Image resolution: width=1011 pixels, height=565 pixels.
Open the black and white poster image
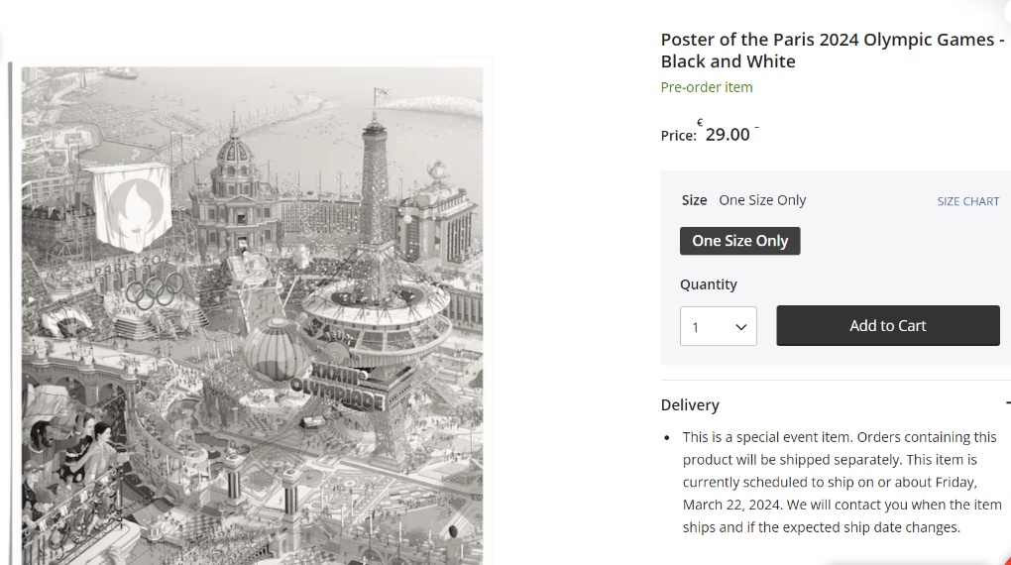coord(252,313)
